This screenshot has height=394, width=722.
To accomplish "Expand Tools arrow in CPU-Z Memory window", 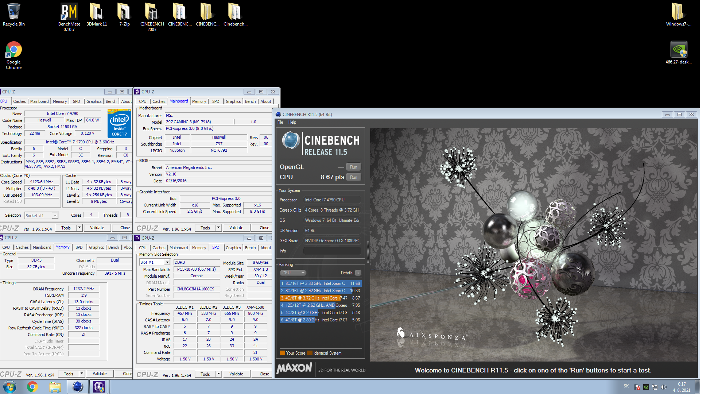I will pyautogui.click(x=82, y=374).
